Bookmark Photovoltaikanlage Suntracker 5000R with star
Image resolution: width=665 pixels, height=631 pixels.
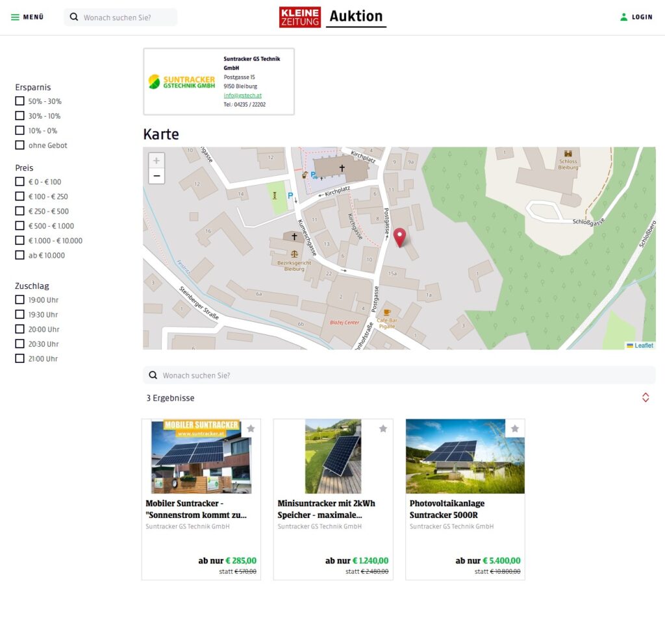(x=515, y=428)
